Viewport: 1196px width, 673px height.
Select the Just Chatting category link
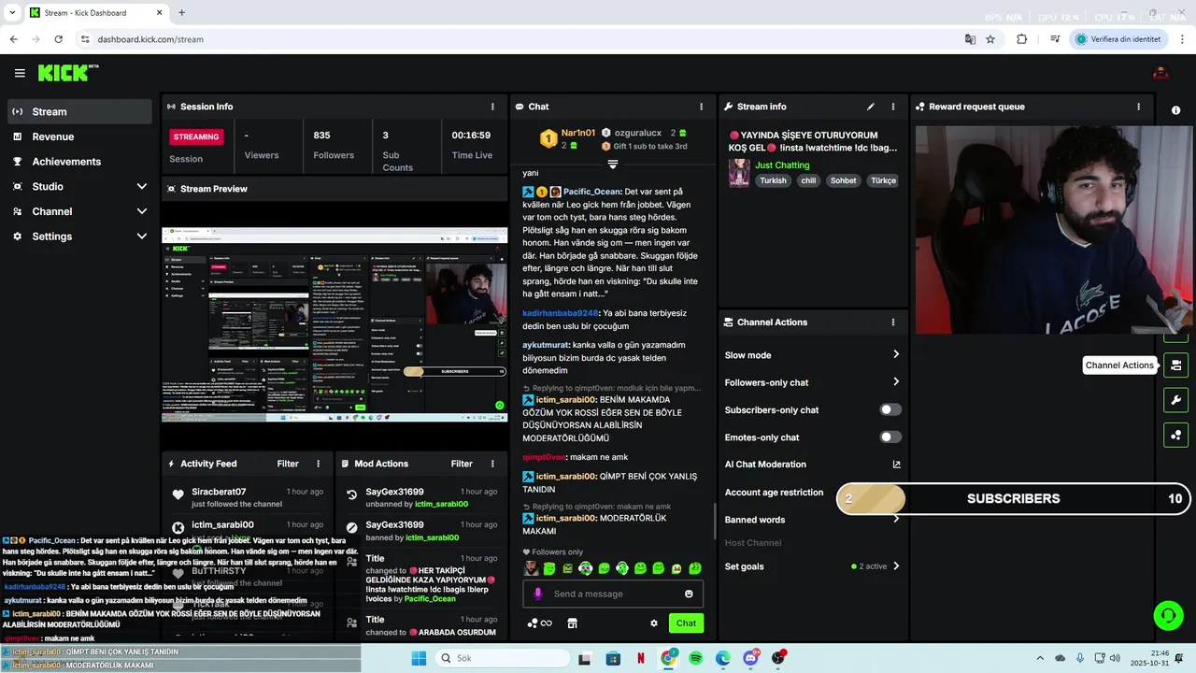(x=782, y=165)
